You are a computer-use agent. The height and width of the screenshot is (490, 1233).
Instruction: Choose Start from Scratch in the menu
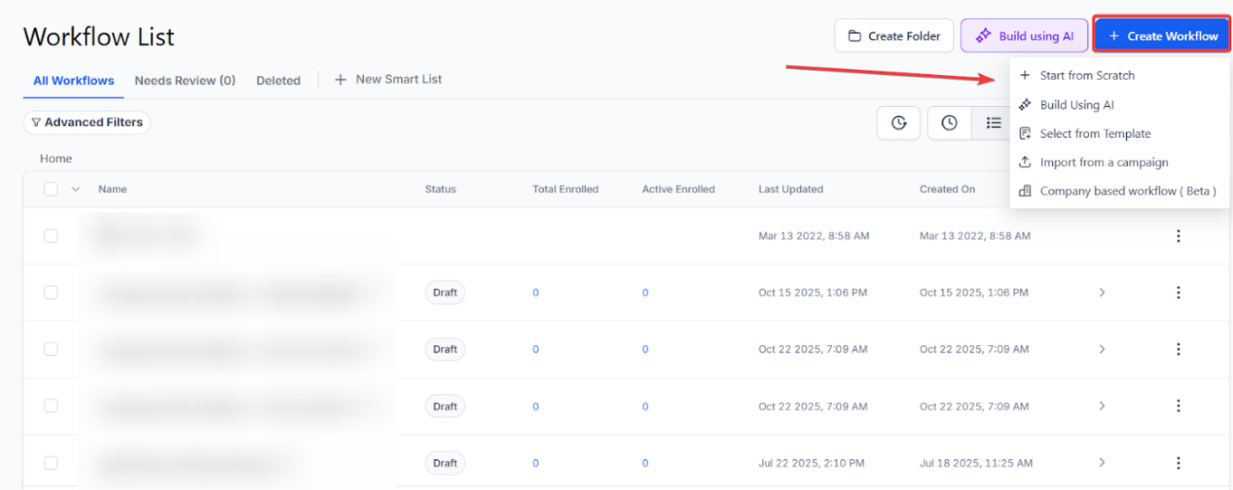1086,76
